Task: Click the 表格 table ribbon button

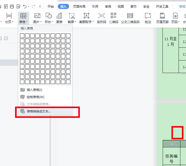Action: 23,18
